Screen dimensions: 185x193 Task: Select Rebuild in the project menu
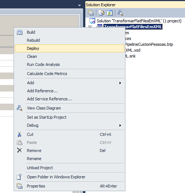pyautogui.click(x=69, y=40)
